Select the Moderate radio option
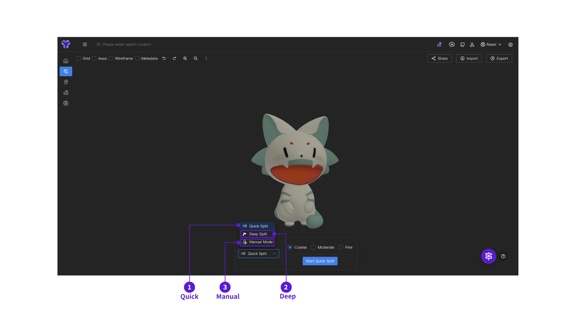 pyautogui.click(x=313, y=248)
